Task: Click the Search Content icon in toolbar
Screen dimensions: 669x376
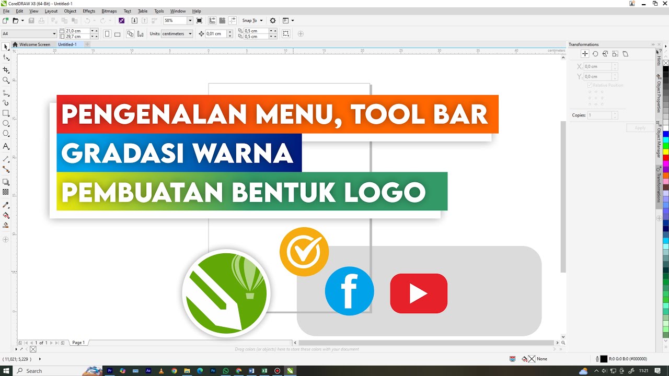Action: 121,20
